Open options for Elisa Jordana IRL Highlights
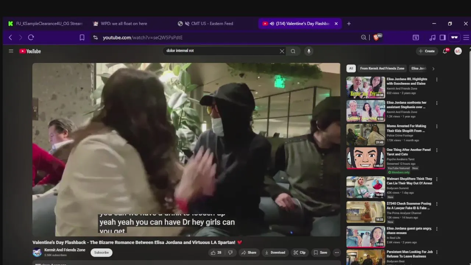Viewport: 471px width, 265px height. pyautogui.click(x=437, y=79)
